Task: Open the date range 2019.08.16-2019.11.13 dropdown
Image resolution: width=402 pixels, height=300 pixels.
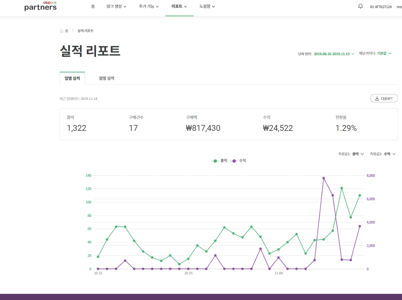Action: click(334, 54)
